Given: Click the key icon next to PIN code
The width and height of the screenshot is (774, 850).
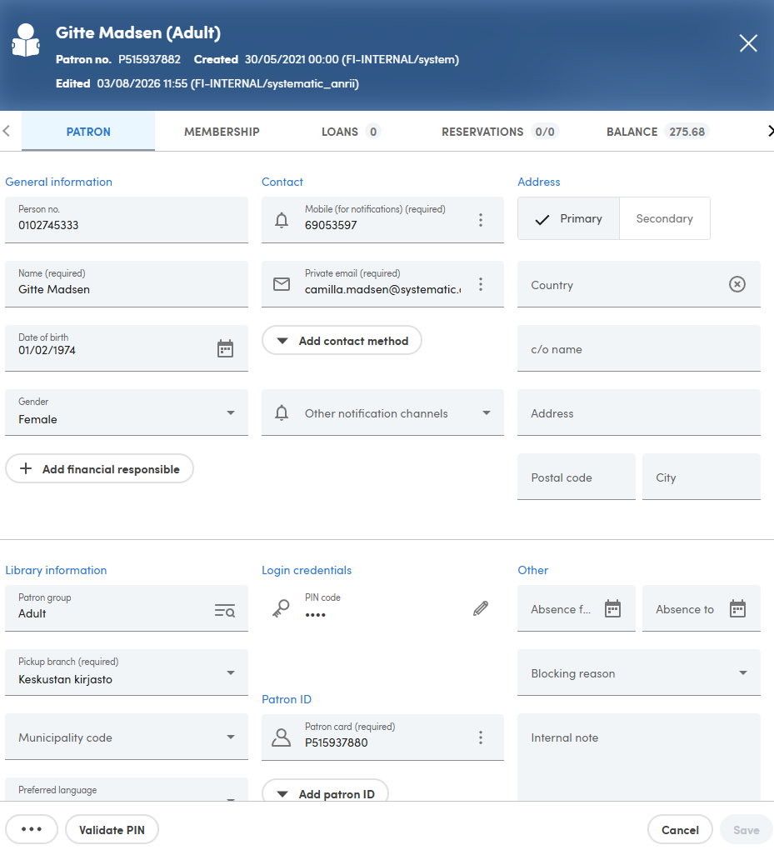Looking at the screenshot, I should 281,608.
